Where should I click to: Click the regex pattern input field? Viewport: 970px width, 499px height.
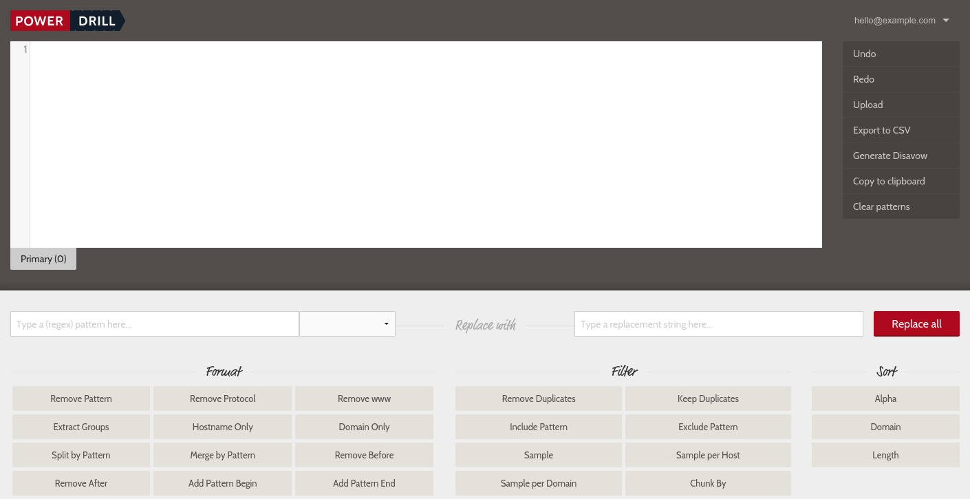coord(155,324)
